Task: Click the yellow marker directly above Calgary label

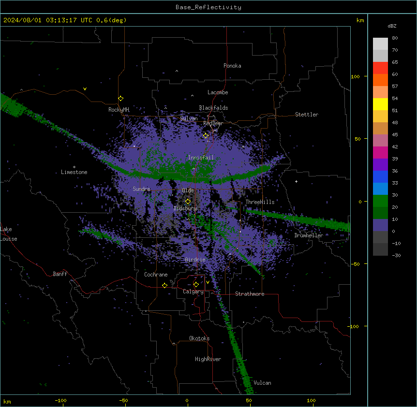Action: (x=196, y=285)
